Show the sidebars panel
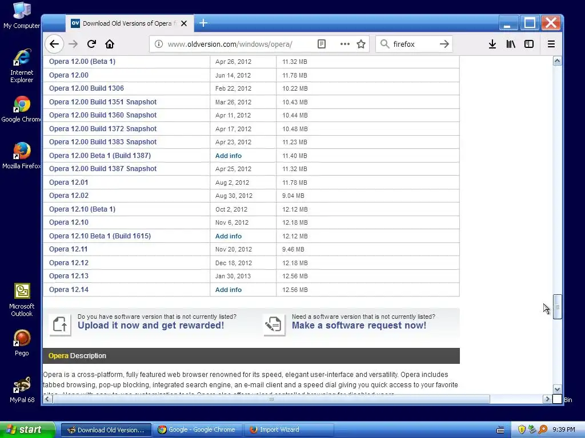The width and height of the screenshot is (585, 438). (528, 44)
